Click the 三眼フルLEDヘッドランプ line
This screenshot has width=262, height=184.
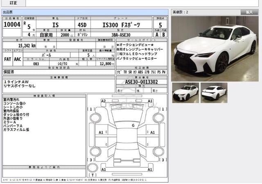click(137, 54)
